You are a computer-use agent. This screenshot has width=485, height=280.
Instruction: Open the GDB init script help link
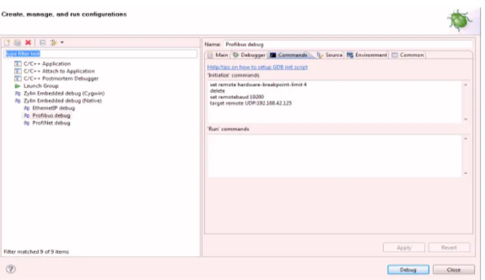click(257, 67)
